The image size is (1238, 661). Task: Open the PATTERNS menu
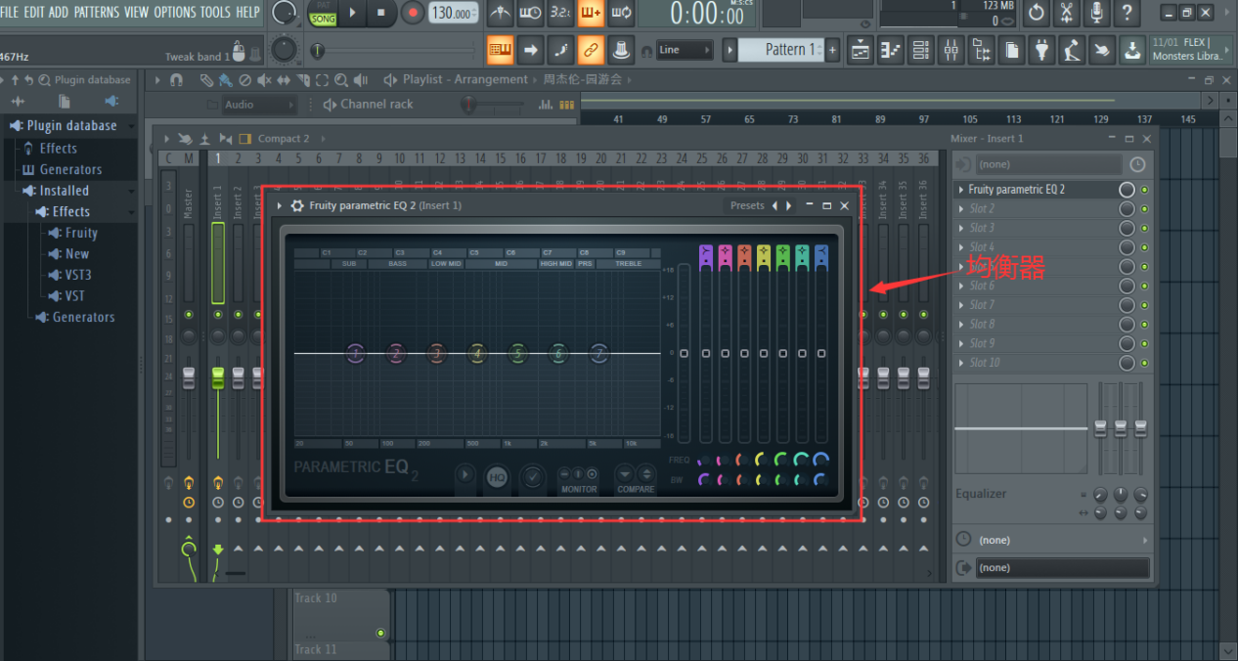click(97, 12)
